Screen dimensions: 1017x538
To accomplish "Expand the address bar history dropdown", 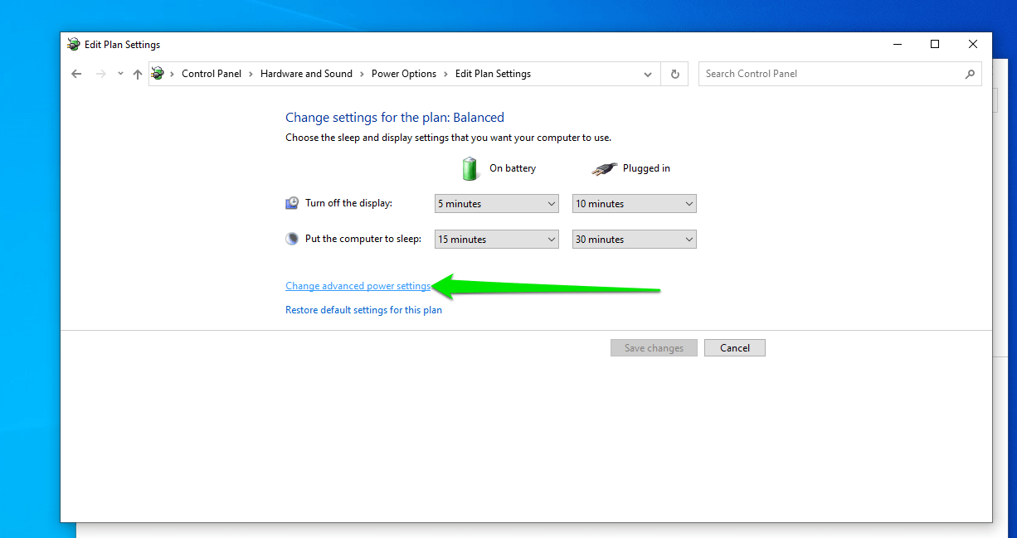I will click(648, 74).
